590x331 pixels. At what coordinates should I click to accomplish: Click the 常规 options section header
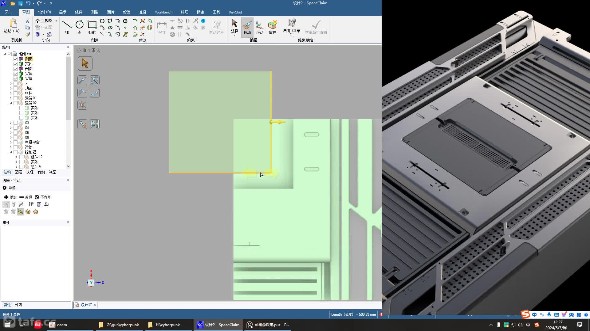pos(9,188)
